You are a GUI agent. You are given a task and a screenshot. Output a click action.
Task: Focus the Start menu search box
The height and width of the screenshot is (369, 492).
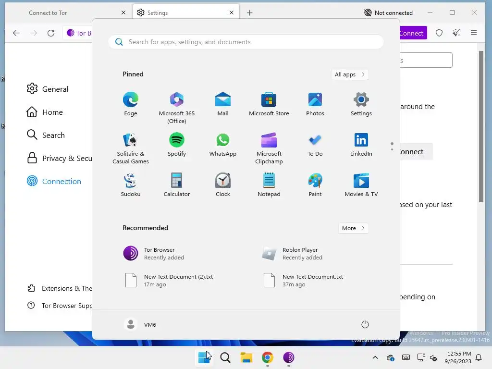[x=246, y=42]
